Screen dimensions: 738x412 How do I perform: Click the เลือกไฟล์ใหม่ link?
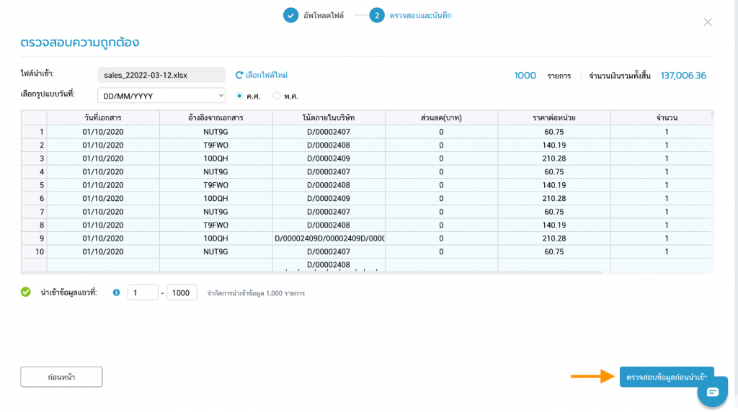point(267,75)
